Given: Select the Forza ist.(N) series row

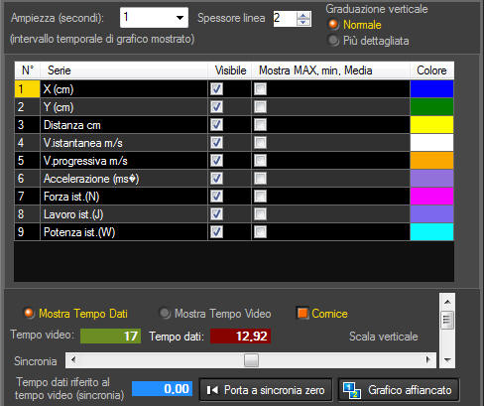Looking at the screenshot, I should coord(234,197).
